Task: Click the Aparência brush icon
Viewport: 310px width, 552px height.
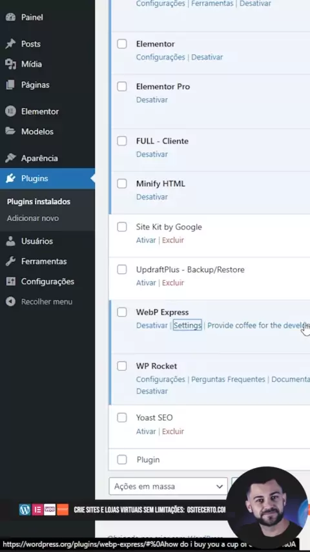Action: [x=10, y=158]
